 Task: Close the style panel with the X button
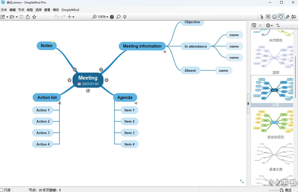[x=260, y=25]
